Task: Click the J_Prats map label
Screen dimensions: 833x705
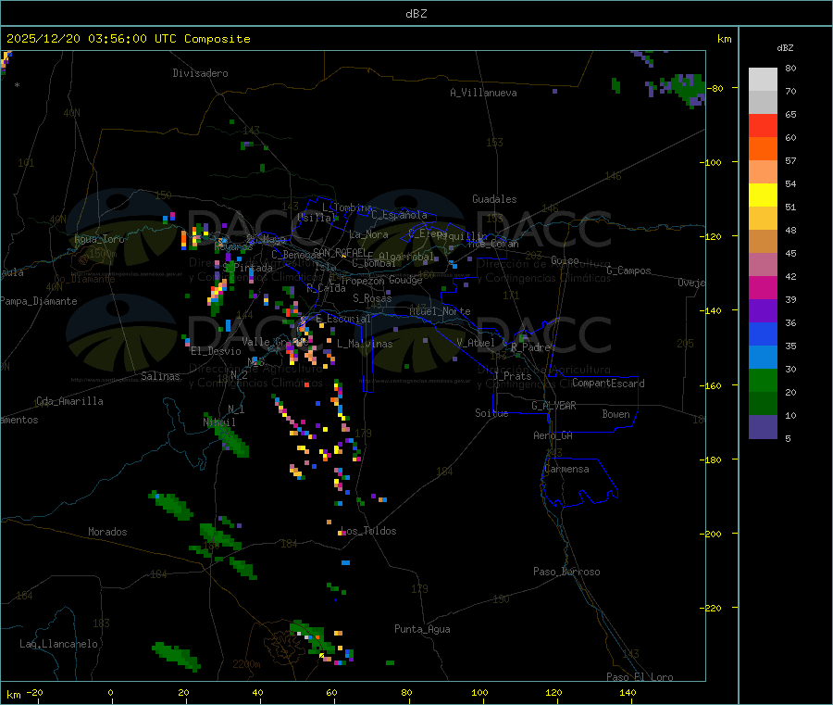Action: pyautogui.click(x=512, y=375)
